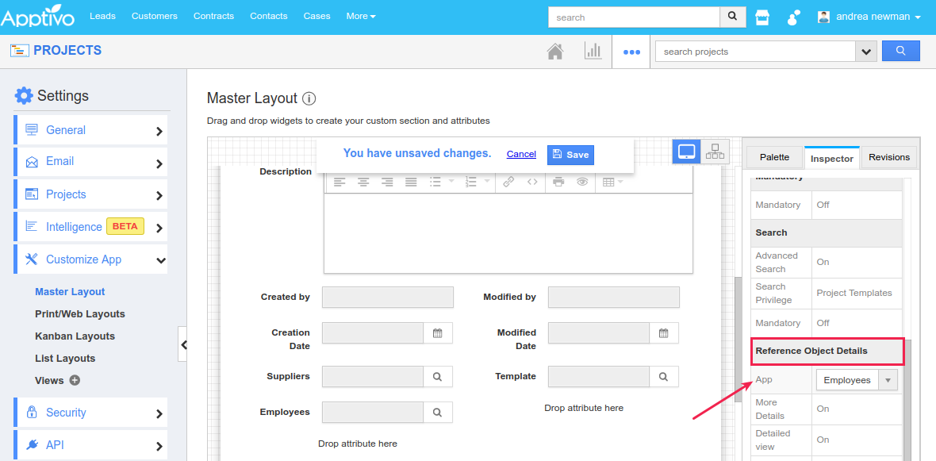Image resolution: width=936 pixels, height=461 pixels.
Task: Toggle preview eye icon in editor toolbar
Action: click(x=582, y=182)
